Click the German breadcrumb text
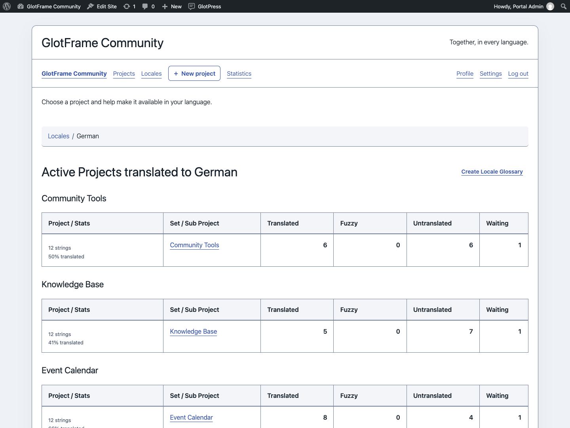 pyautogui.click(x=88, y=136)
